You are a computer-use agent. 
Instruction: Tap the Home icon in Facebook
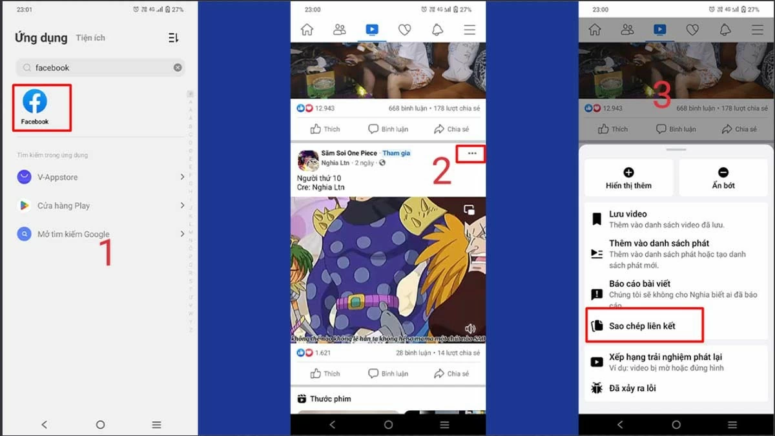307,29
